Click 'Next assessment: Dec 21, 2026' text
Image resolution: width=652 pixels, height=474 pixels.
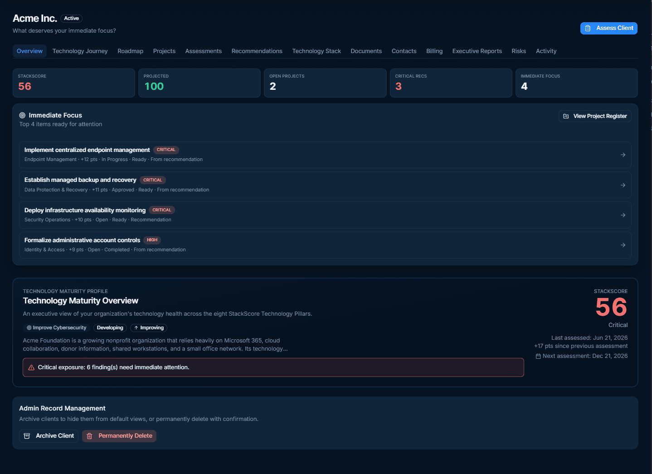click(x=585, y=356)
